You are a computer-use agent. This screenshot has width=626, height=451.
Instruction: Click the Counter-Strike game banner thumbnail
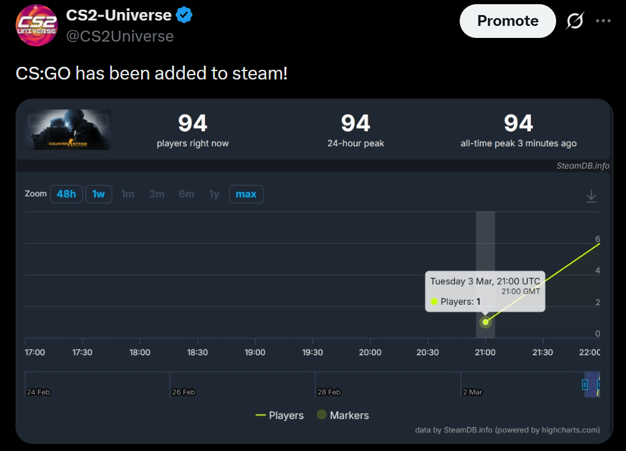[69, 129]
